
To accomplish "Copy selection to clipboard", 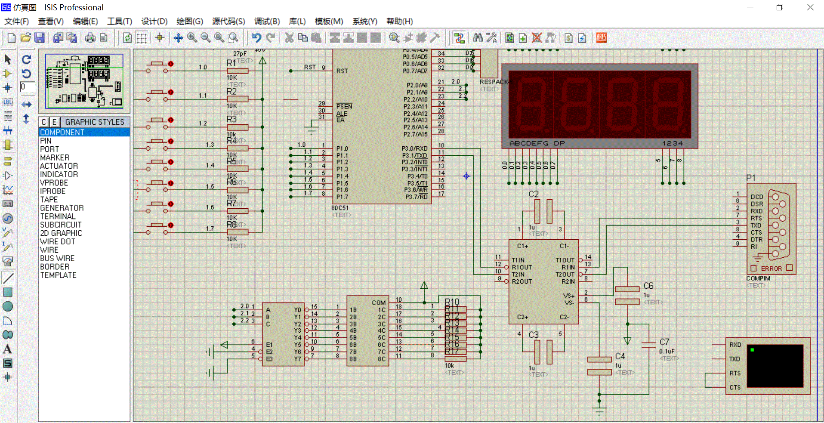I will click(303, 38).
